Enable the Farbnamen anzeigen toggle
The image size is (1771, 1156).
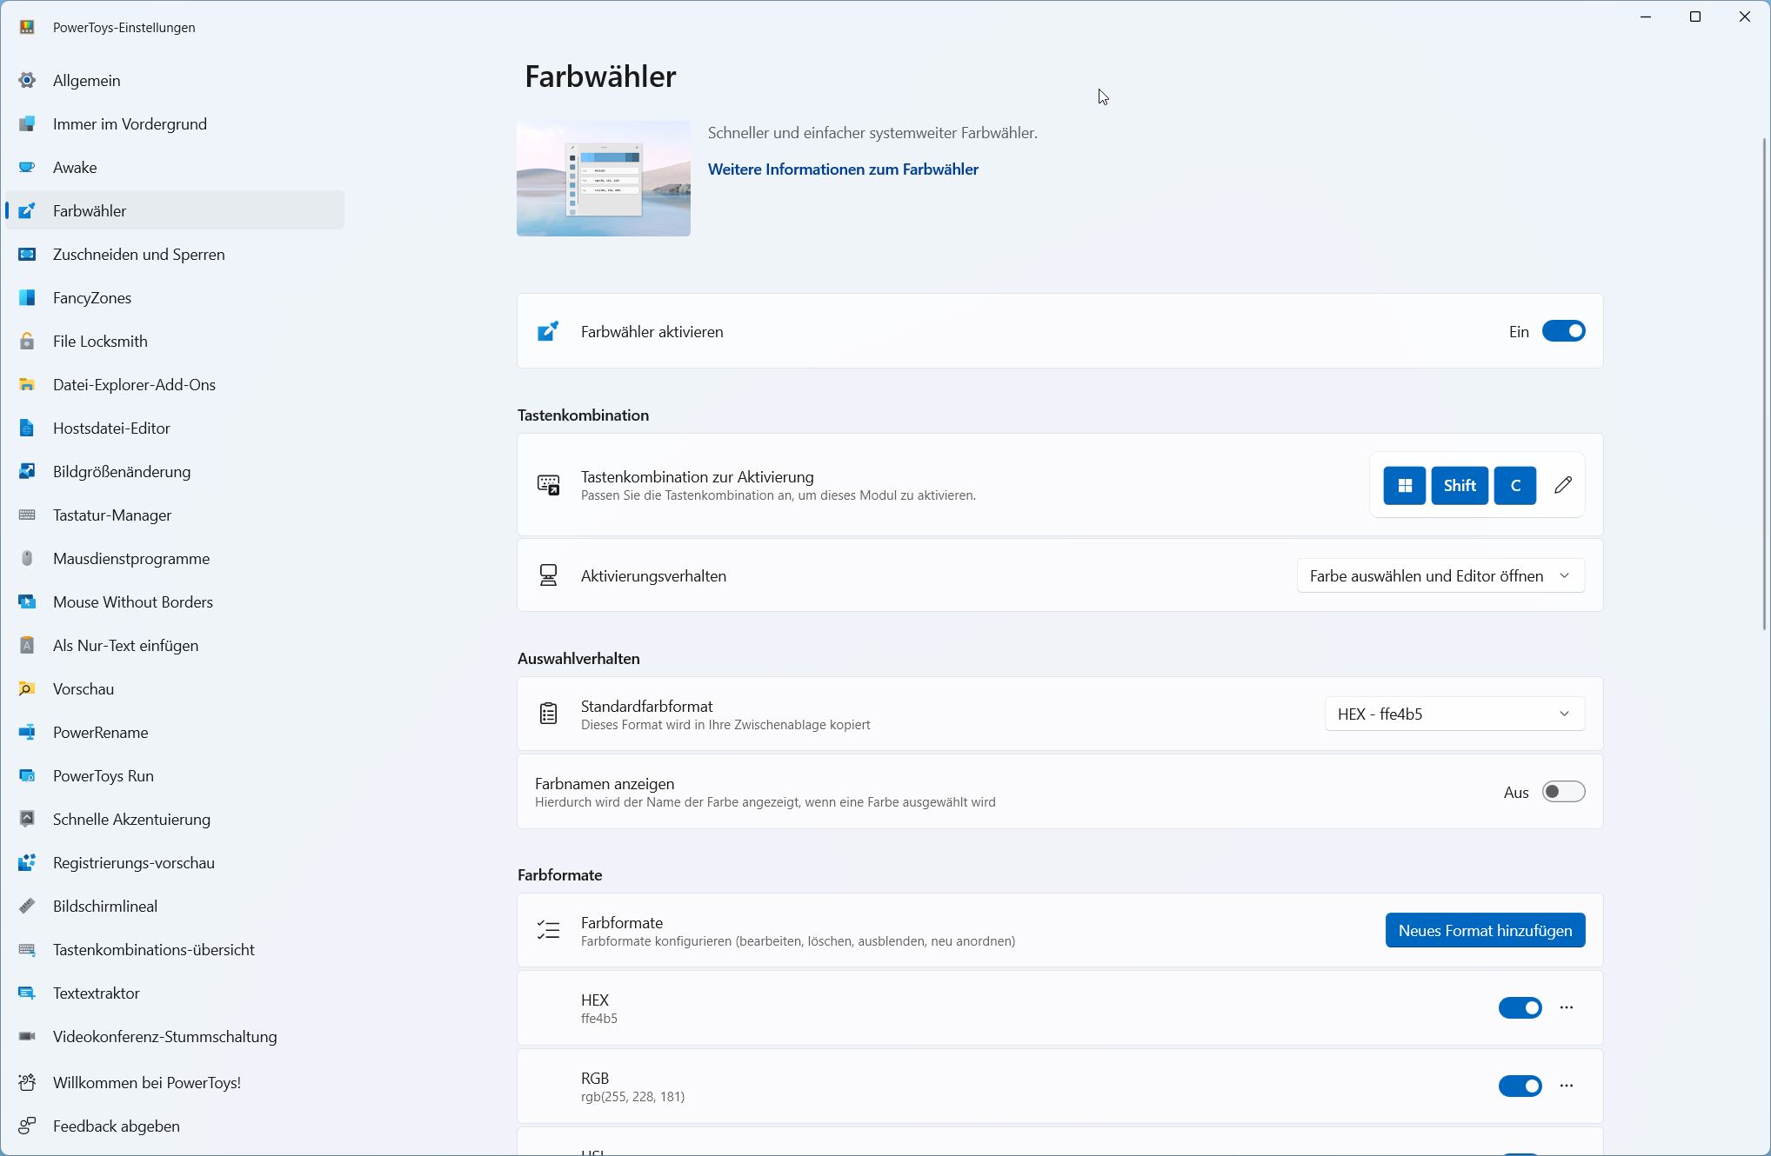coord(1563,792)
